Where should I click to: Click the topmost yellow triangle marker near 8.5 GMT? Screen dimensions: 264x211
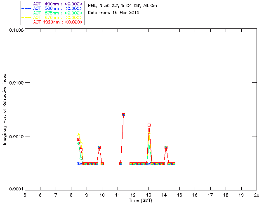click(79, 135)
